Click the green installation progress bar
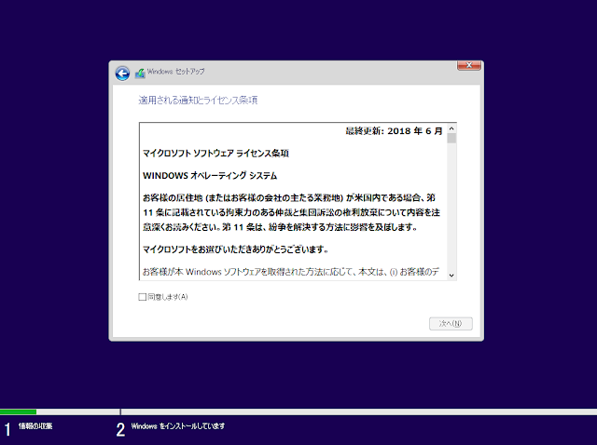Viewport: 597px width, 445px height. pyautogui.click(x=19, y=411)
